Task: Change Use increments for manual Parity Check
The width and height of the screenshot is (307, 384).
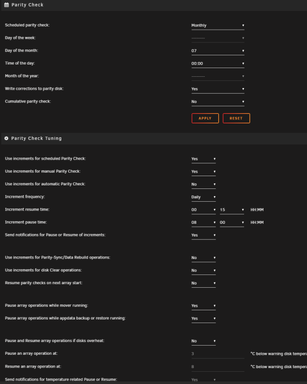Action: (x=204, y=172)
